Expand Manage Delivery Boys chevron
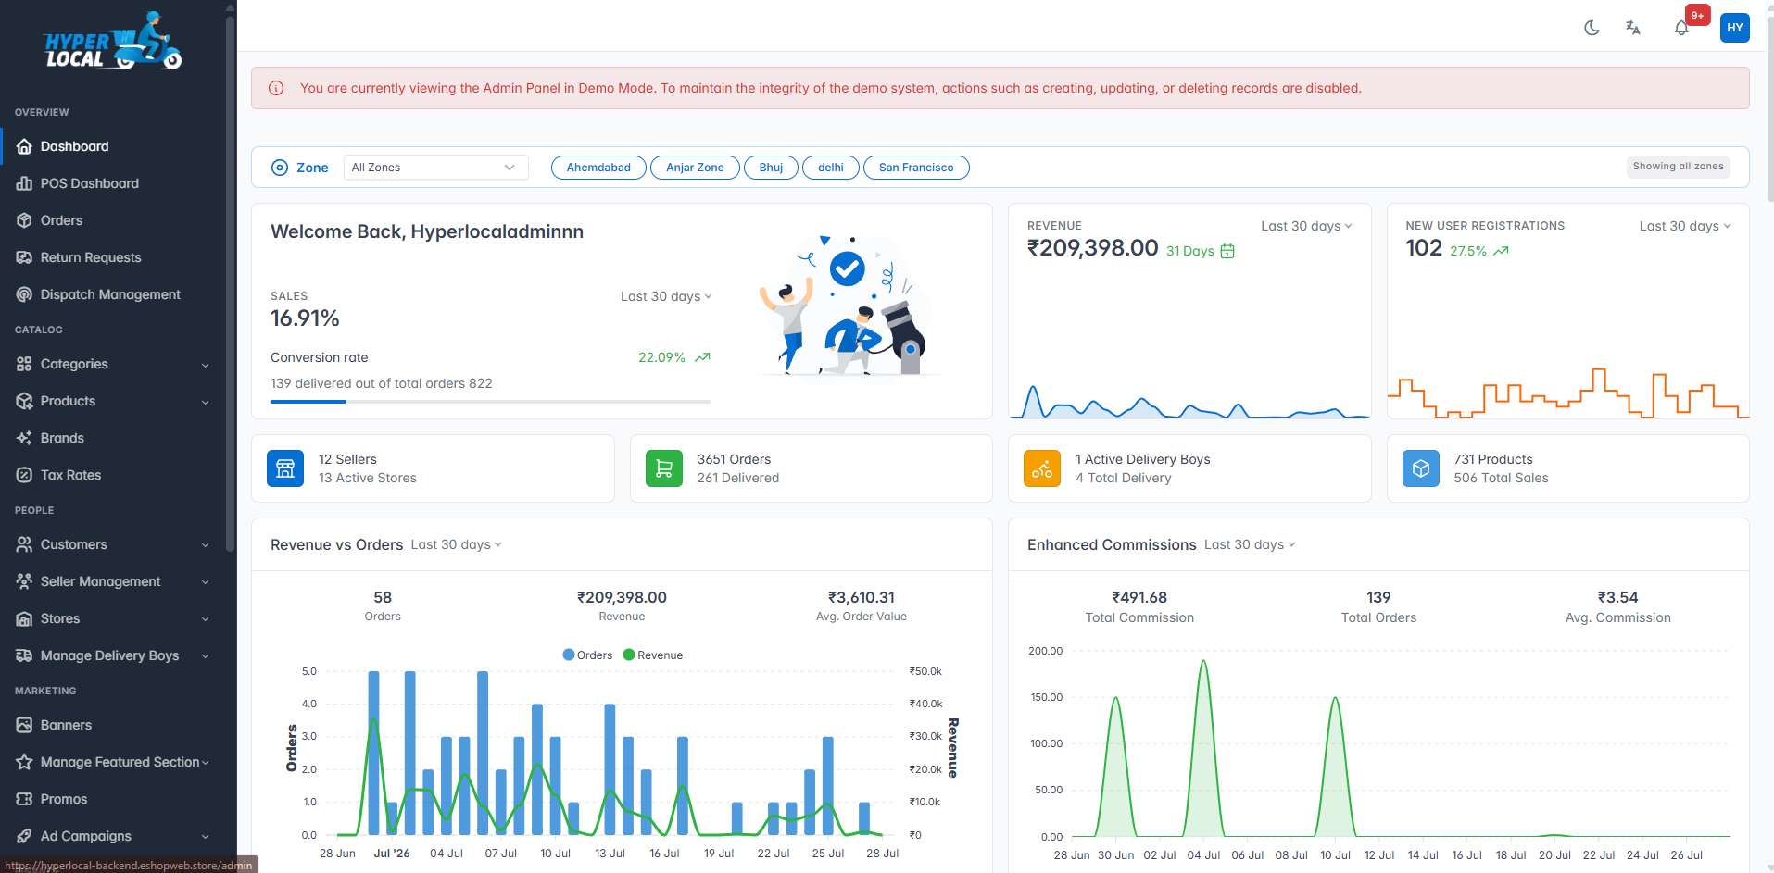The image size is (1774, 873). click(205, 656)
